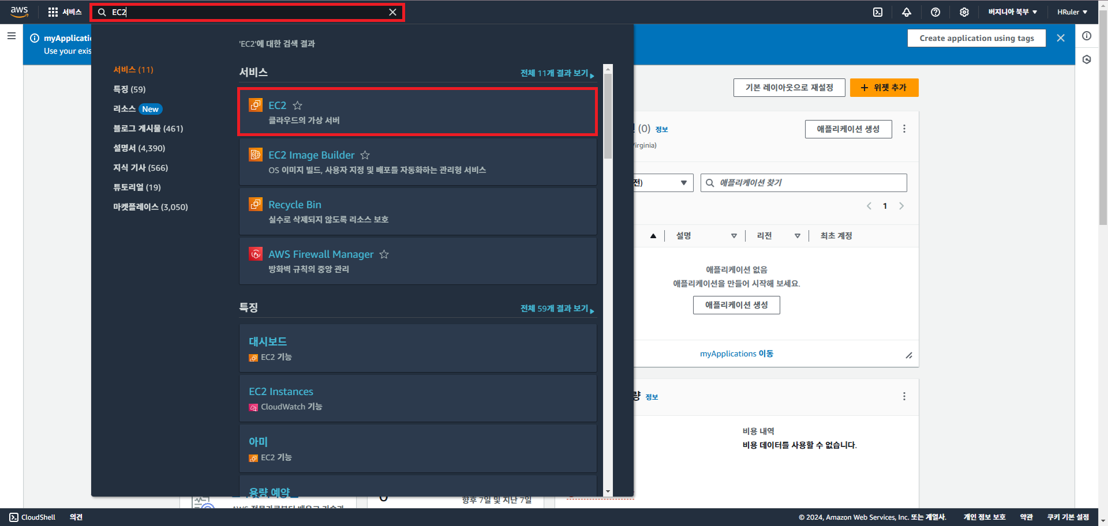
Task: Open 약관 footer link
Action: [1027, 517]
